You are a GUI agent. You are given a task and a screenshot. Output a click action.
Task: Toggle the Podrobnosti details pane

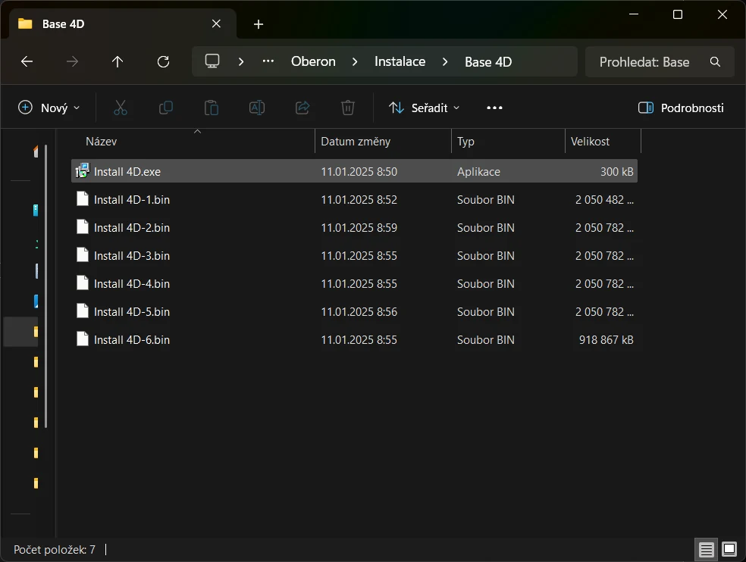681,108
